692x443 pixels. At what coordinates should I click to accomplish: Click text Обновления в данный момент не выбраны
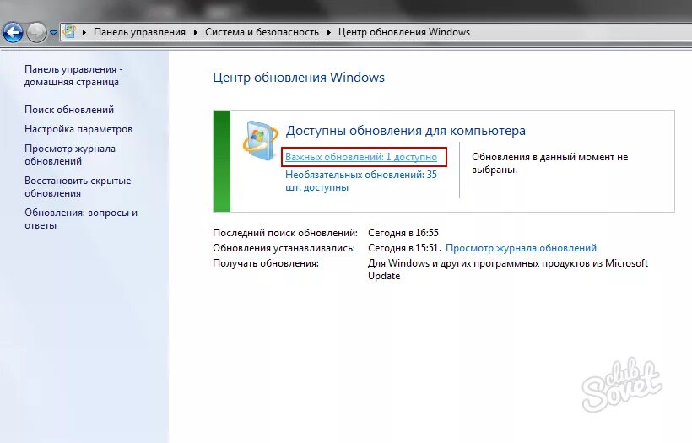click(550, 163)
